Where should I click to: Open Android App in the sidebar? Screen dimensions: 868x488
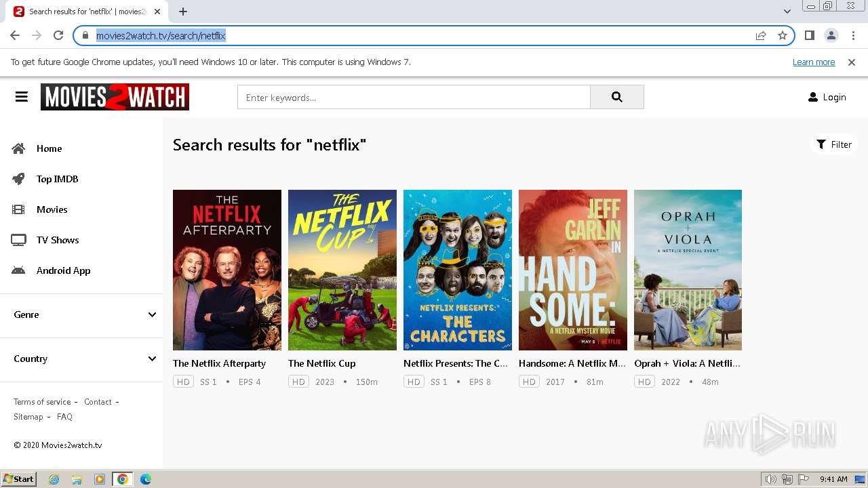tap(63, 270)
